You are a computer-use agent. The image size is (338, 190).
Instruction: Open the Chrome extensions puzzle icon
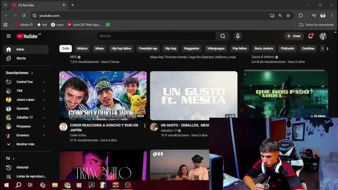(x=301, y=16)
